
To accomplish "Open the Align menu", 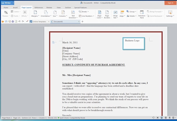I will pos(122,14).
